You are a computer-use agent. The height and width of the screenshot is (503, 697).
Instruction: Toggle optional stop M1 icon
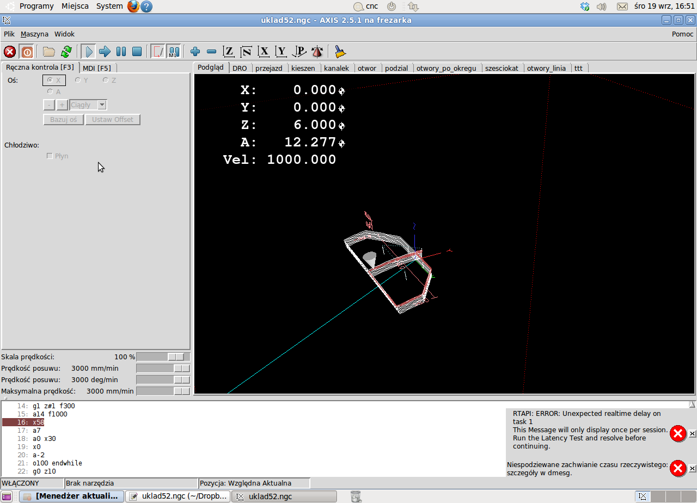tap(174, 52)
